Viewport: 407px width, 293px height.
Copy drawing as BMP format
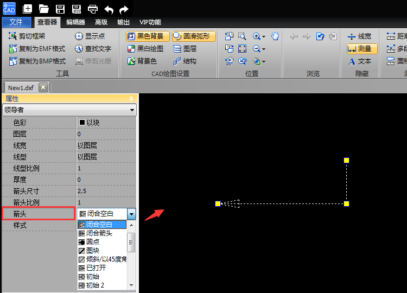coord(37,61)
